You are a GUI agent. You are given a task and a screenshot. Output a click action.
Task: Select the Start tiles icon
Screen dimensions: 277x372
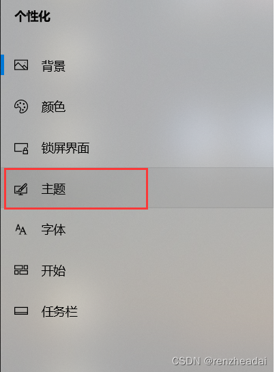pyautogui.click(x=21, y=270)
